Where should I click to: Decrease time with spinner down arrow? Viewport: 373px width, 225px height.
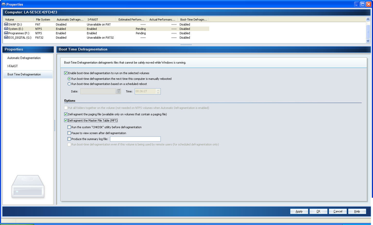pyautogui.click(x=158, y=93)
